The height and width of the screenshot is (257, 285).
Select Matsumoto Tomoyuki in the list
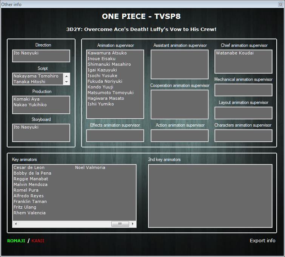click(111, 93)
